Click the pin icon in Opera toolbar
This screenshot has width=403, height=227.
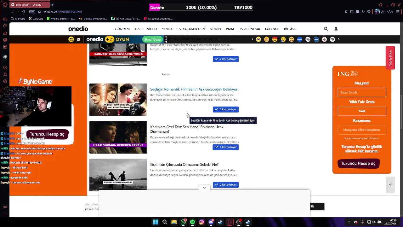346,12
